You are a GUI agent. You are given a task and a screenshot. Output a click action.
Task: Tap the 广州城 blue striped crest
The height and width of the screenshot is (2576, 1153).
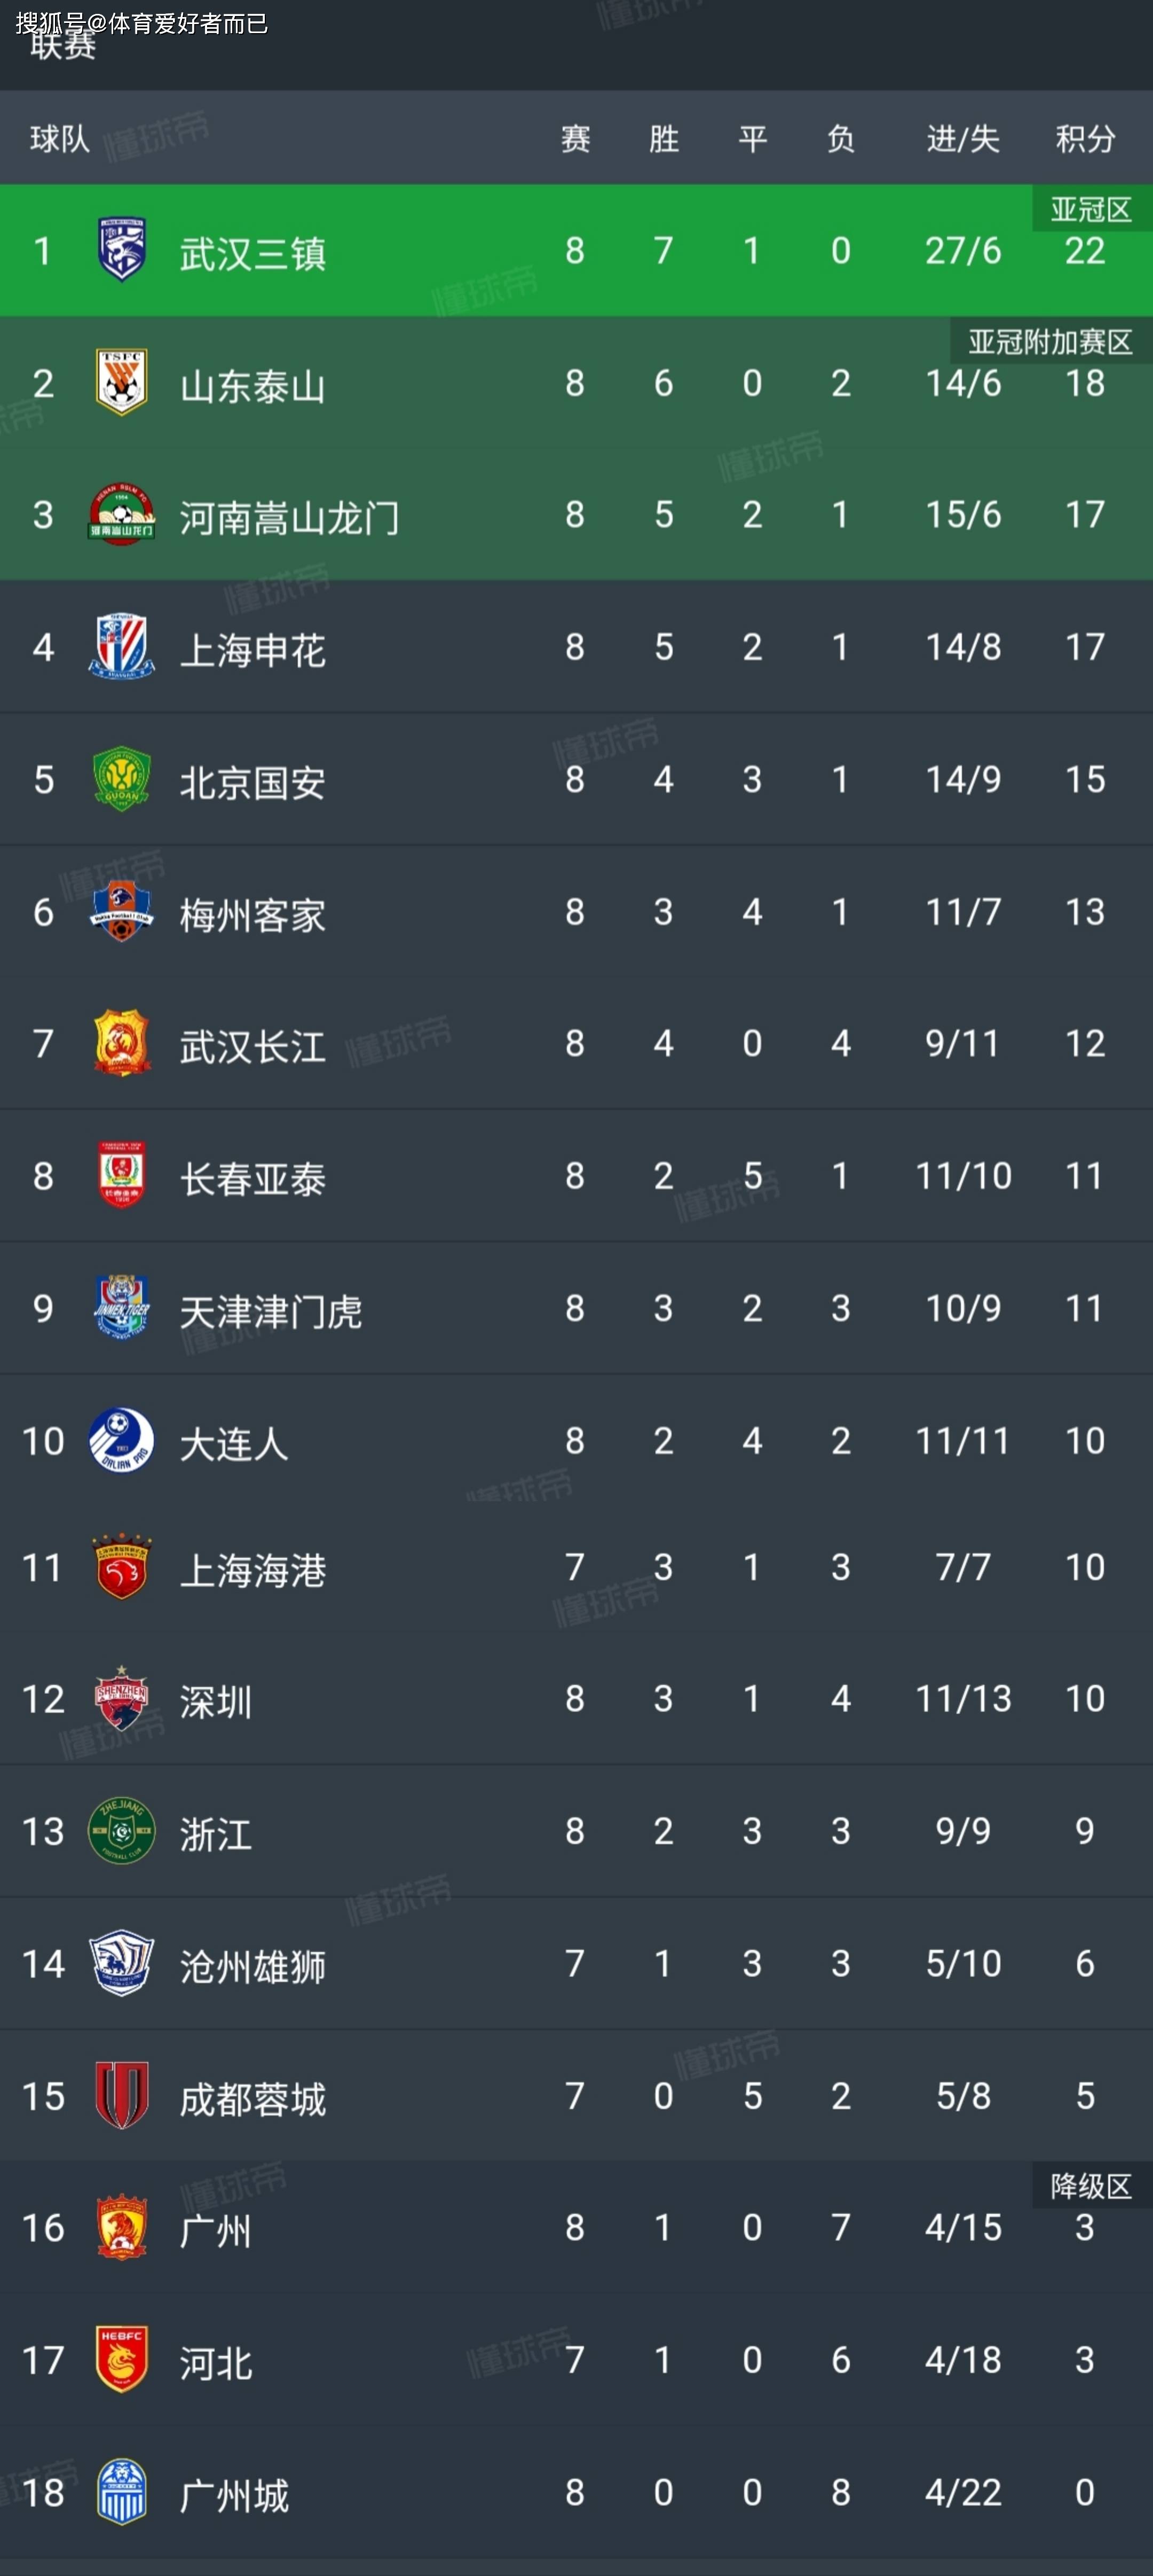click(x=122, y=2492)
